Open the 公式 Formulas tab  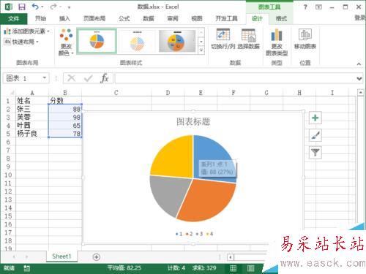(124, 18)
